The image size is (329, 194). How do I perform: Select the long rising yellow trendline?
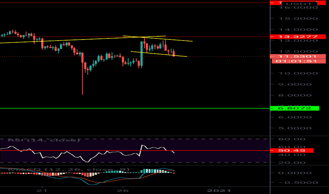[x=83, y=40]
